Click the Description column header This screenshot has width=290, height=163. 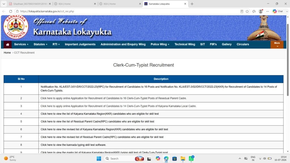pyautogui.click(x=161, y=79)
